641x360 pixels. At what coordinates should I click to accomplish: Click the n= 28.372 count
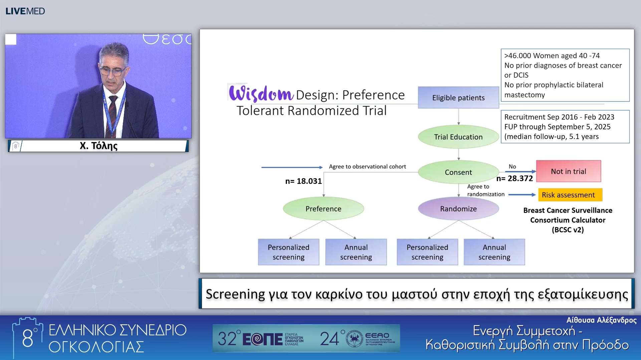pyautogui.click(x=514, y=178)
